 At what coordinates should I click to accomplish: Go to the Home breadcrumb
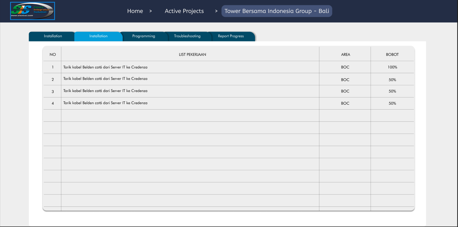point(135,11)
